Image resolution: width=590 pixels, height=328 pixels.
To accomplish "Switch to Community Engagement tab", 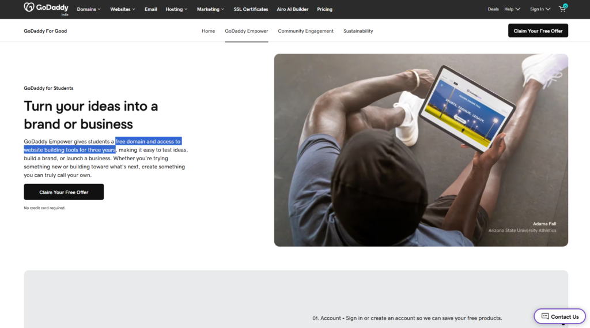I will [305, 31].
